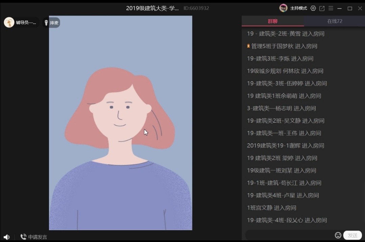Click the room ID:6603932 text
The width and height of the screenshot is (365, 242).
pos(196,8)
